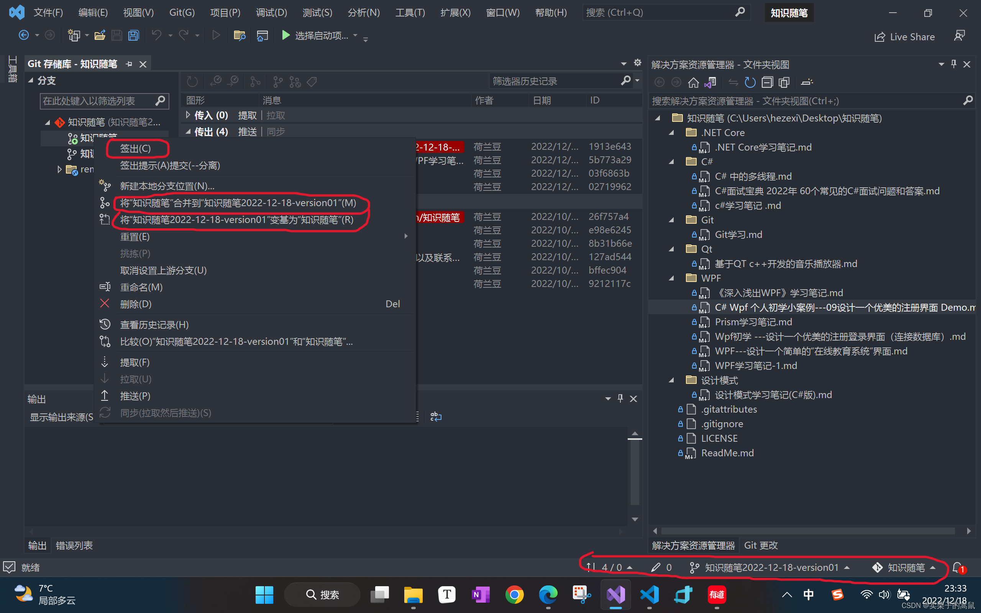This screenshot has height=613, width=981.
Task: Click commit ID 1913e643 cell
Action: 610,146
